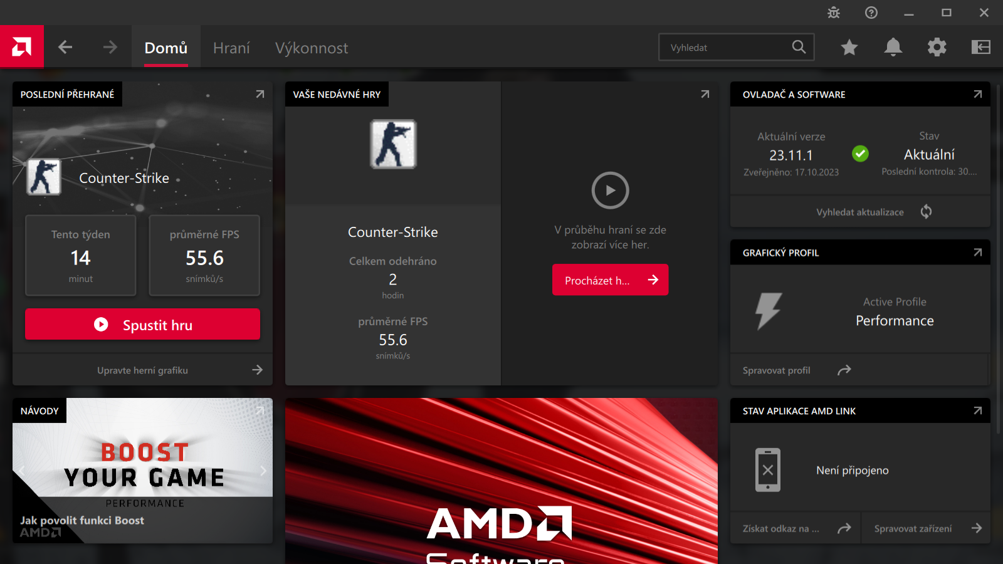Switch to the Výkonnost tab
1003x564 pixels.
click(312, 48)
